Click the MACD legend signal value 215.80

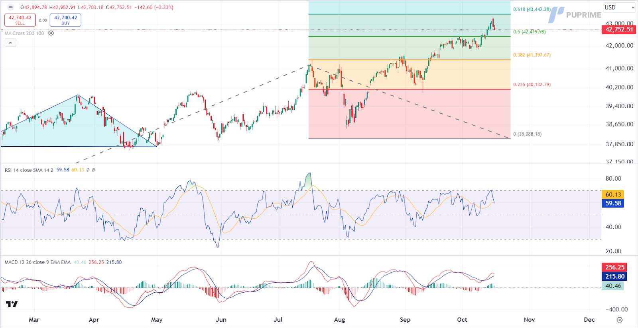point(114,262)
